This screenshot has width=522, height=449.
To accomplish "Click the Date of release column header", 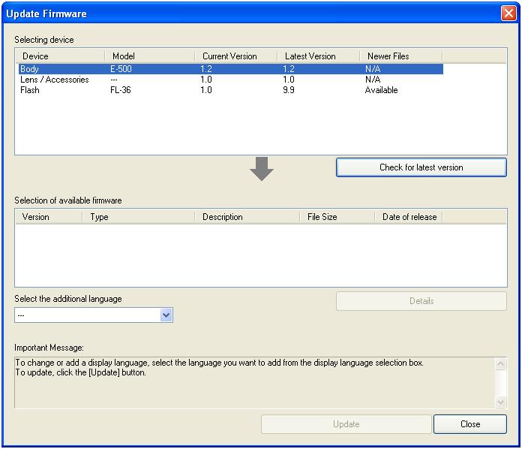I will click(x=408, y=217).
